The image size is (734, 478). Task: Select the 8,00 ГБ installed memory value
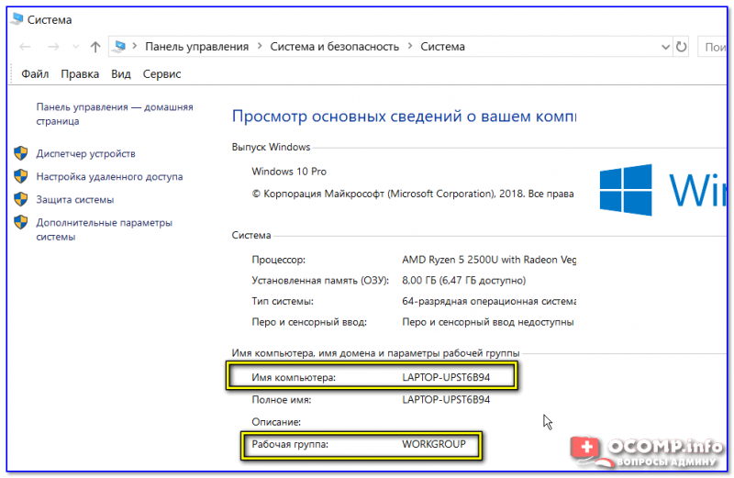point(463,280)
